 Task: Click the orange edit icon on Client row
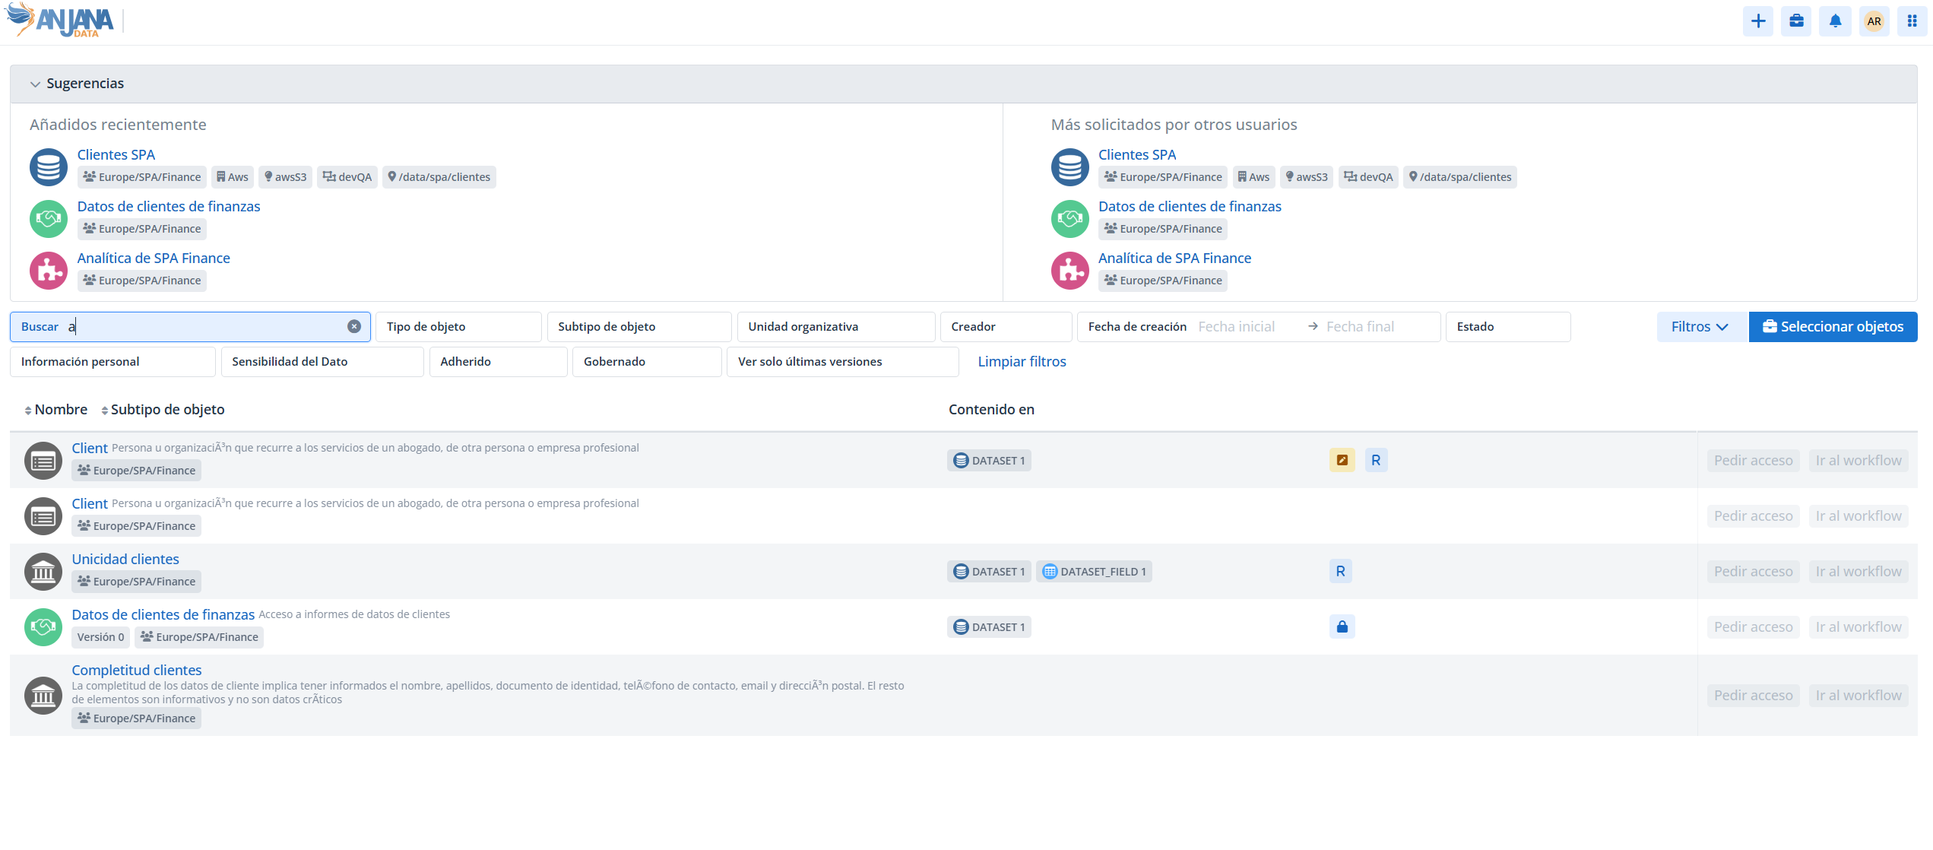(1342, 461)
